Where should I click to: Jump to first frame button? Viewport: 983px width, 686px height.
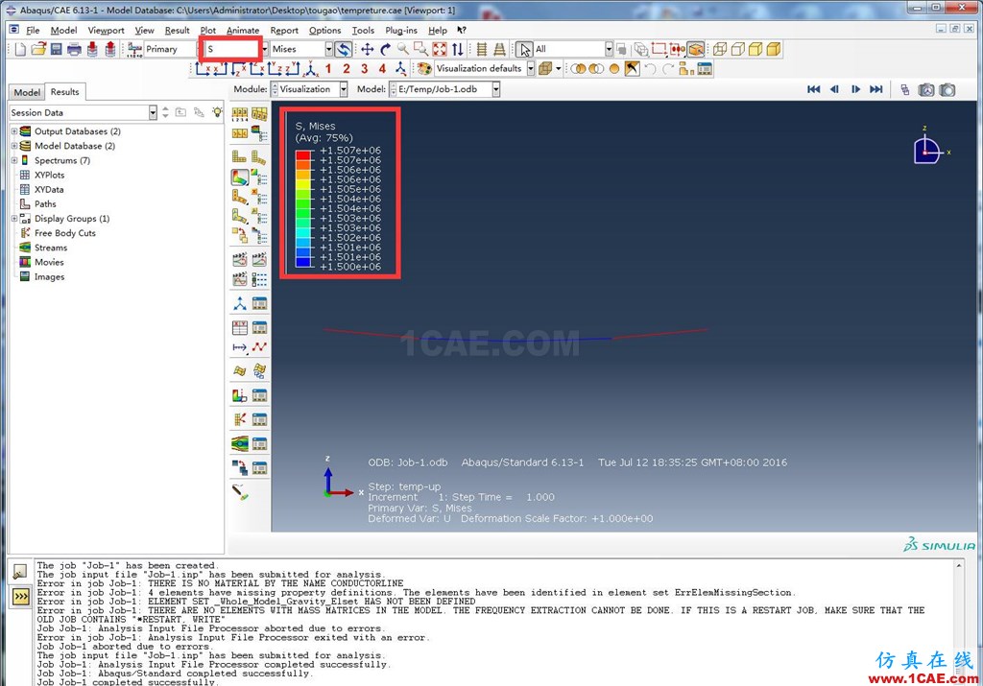[x=814, y=89]
